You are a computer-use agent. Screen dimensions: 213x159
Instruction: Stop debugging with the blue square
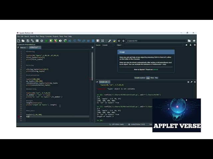click(93, 41)
